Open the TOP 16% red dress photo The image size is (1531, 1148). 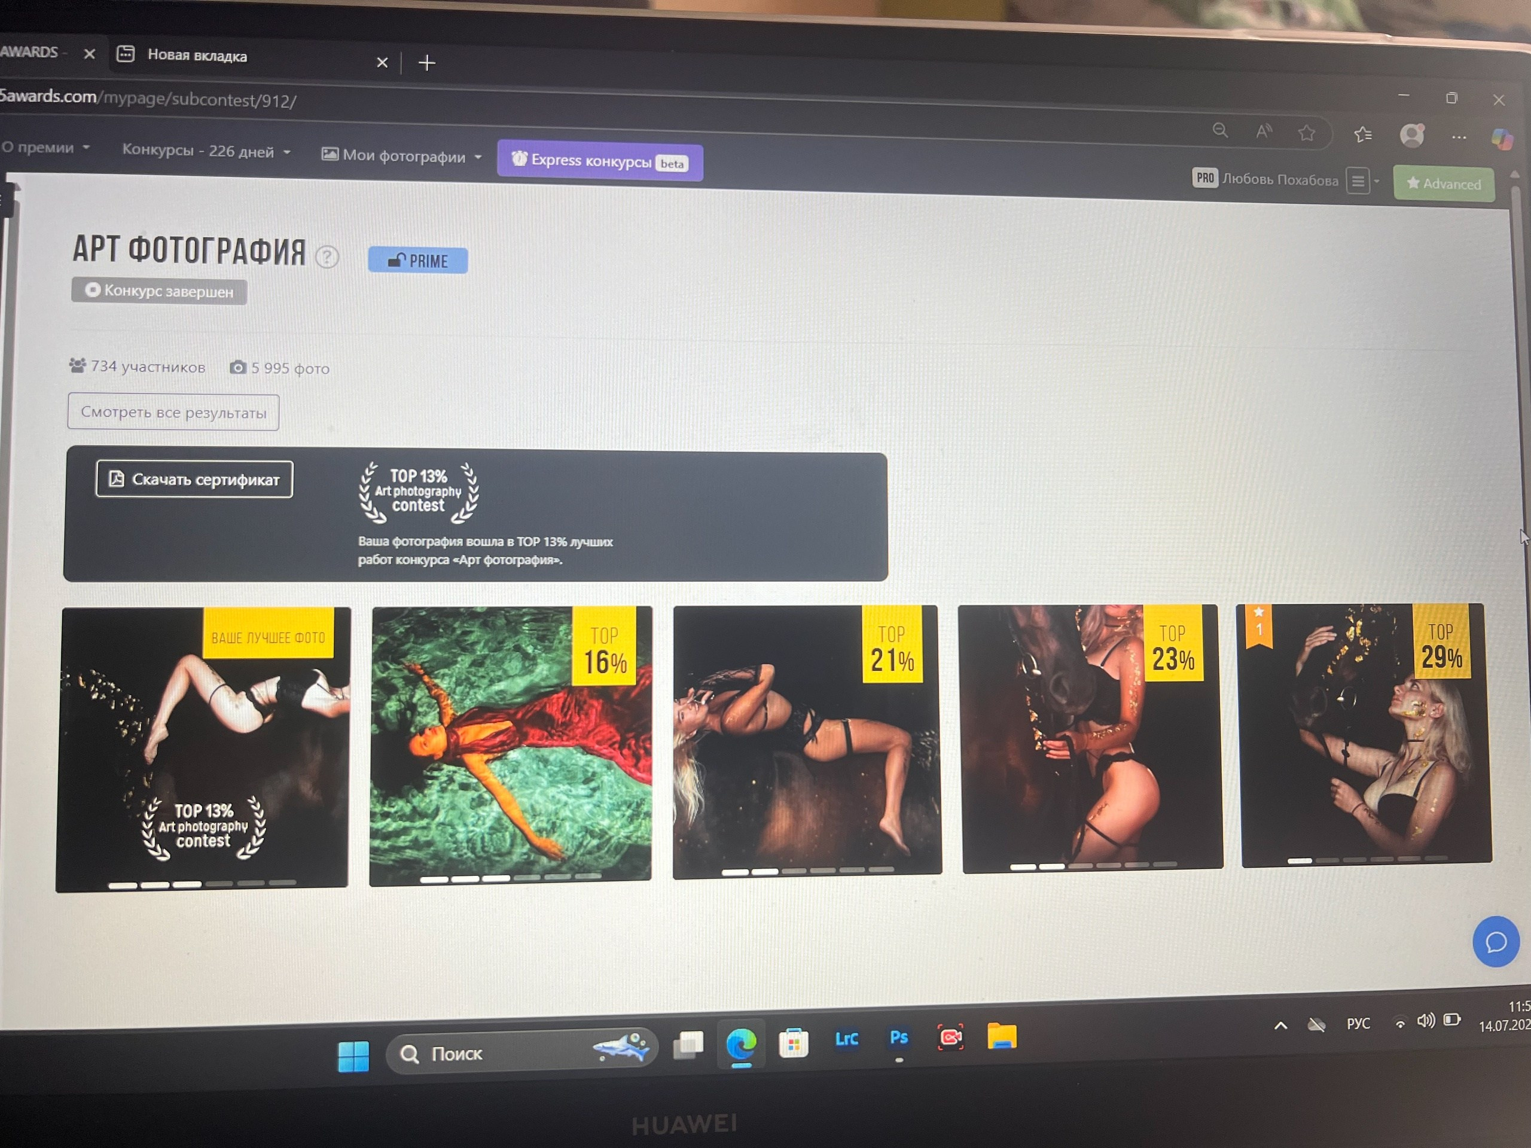tap(510, 744)
